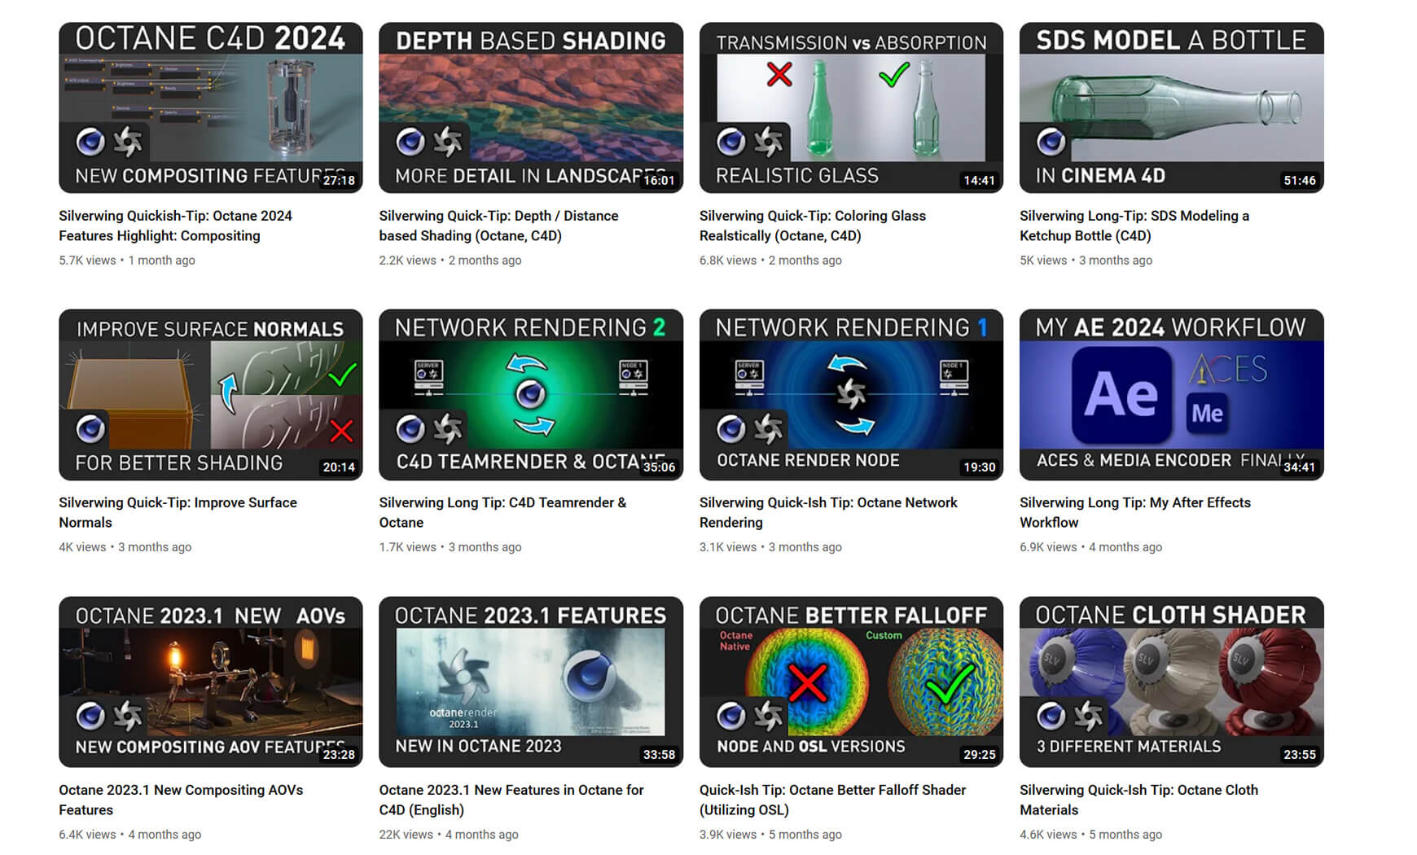Click '22K views • 4 months ago' text
Screen dimensions: 1417x855
click(449, 835)
